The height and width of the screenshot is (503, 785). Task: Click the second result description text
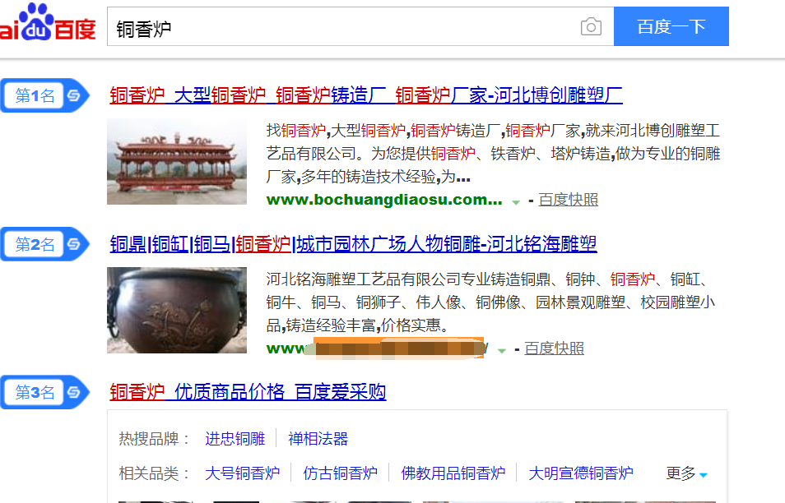point(490,302)
